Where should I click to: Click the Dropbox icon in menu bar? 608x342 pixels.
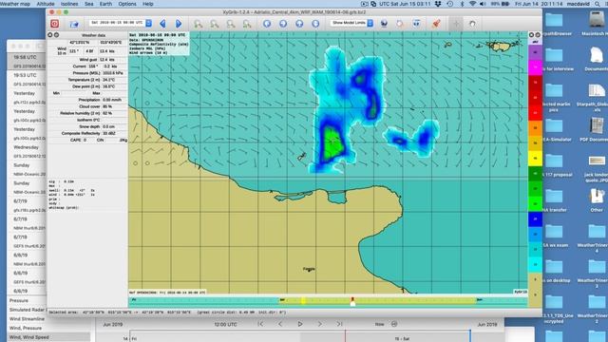click(438, 4)
